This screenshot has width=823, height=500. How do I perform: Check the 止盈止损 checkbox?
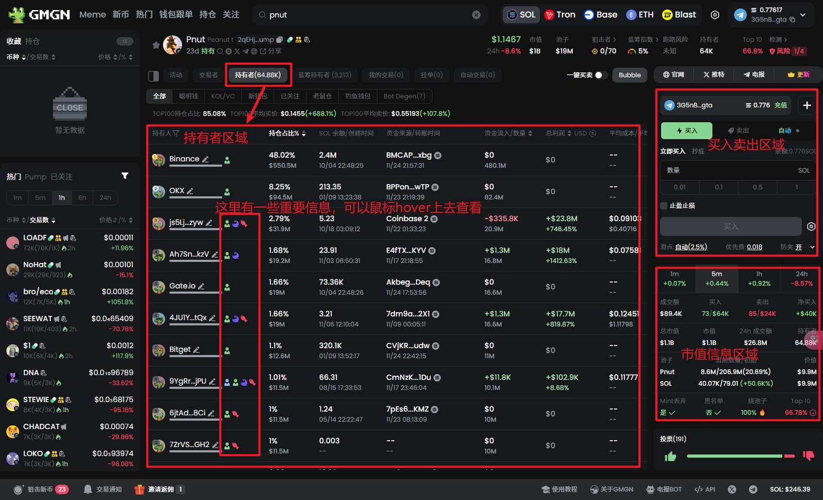coord(664,205)
